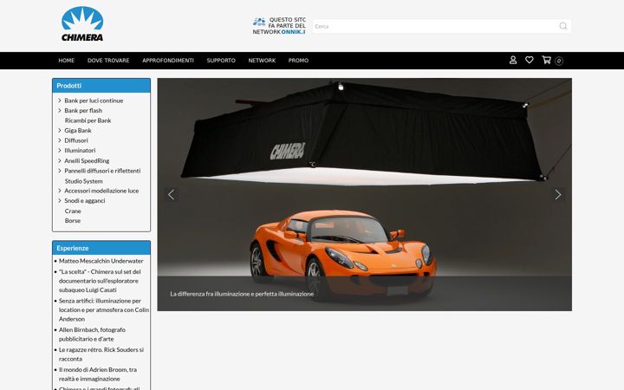The image size is (624, 390).
Task: Open the Studio System category
Action: [x=83, y=181]
